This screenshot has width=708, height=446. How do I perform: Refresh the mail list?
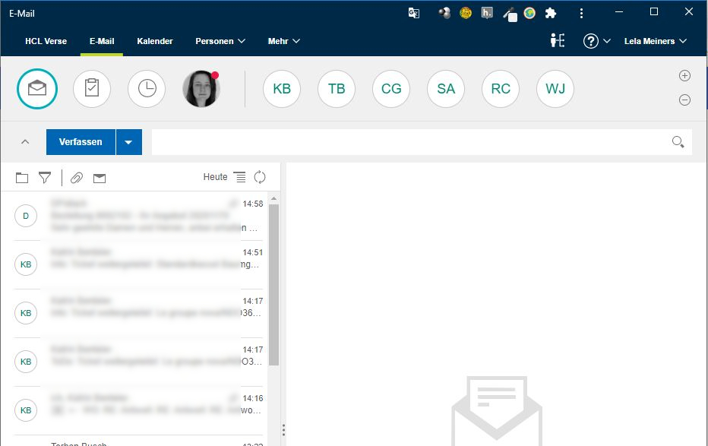click(260, 177)
